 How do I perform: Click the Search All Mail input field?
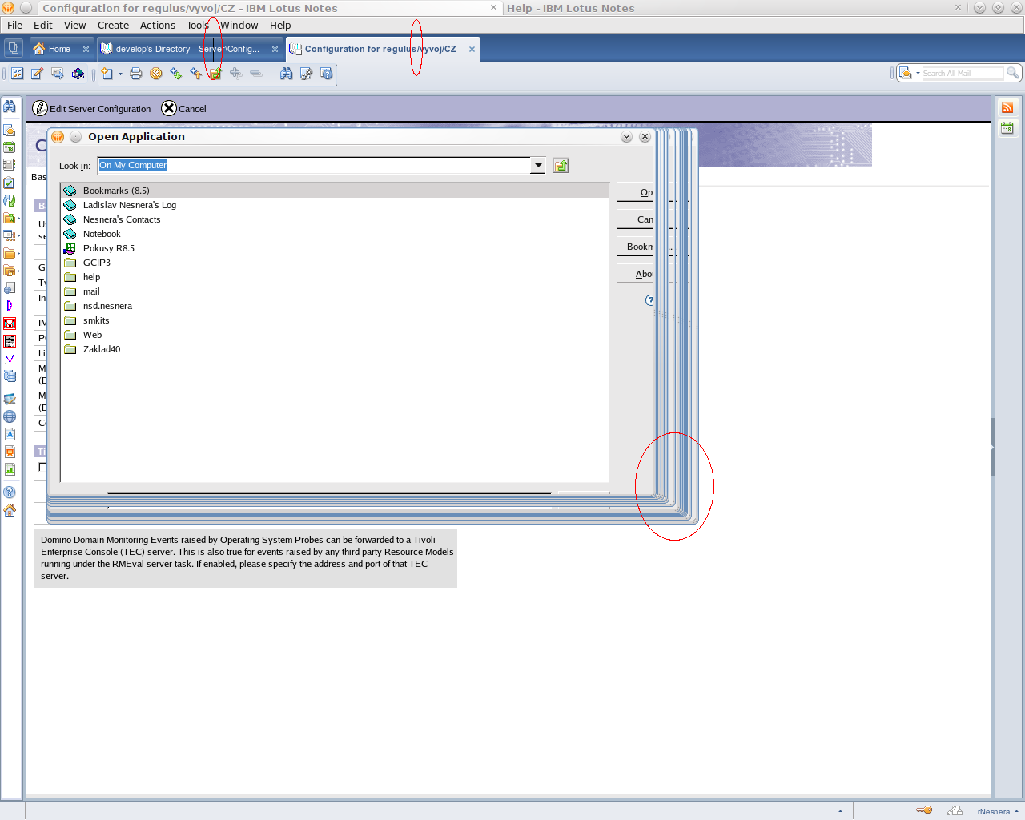pyautogui.click(x=961, y=74)
